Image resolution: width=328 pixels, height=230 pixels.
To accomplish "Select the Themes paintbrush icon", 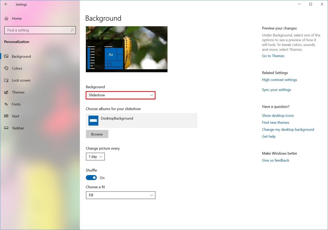I will pos(6,92).
